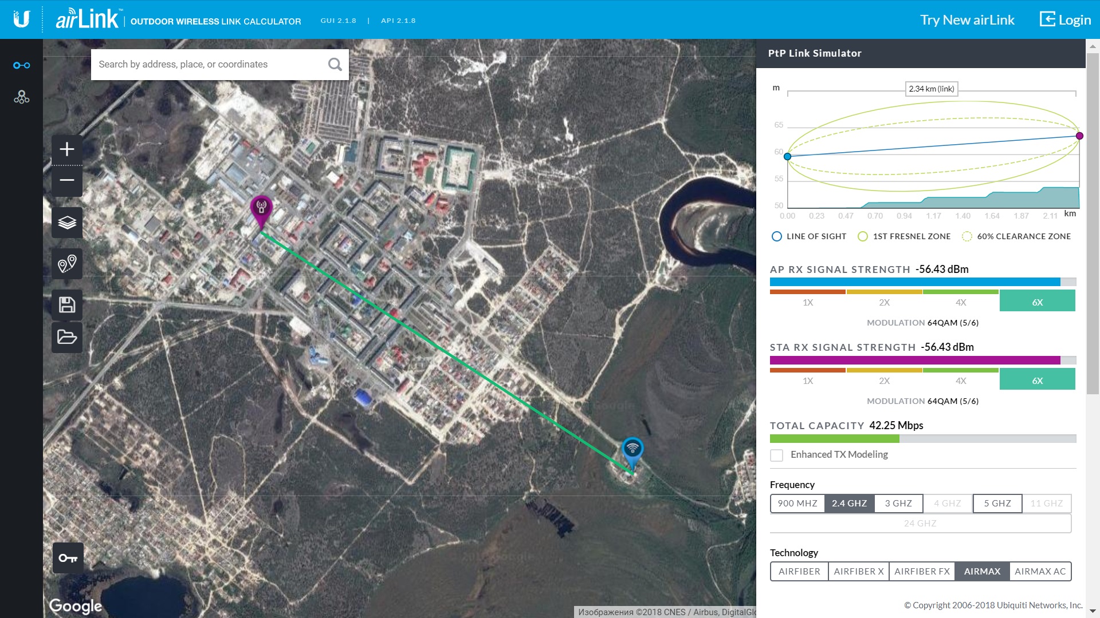The height and width of the screenshot is (618, 1100).
Task: Select 5 GHZ frequency
Action: click(x=997, y=504)
